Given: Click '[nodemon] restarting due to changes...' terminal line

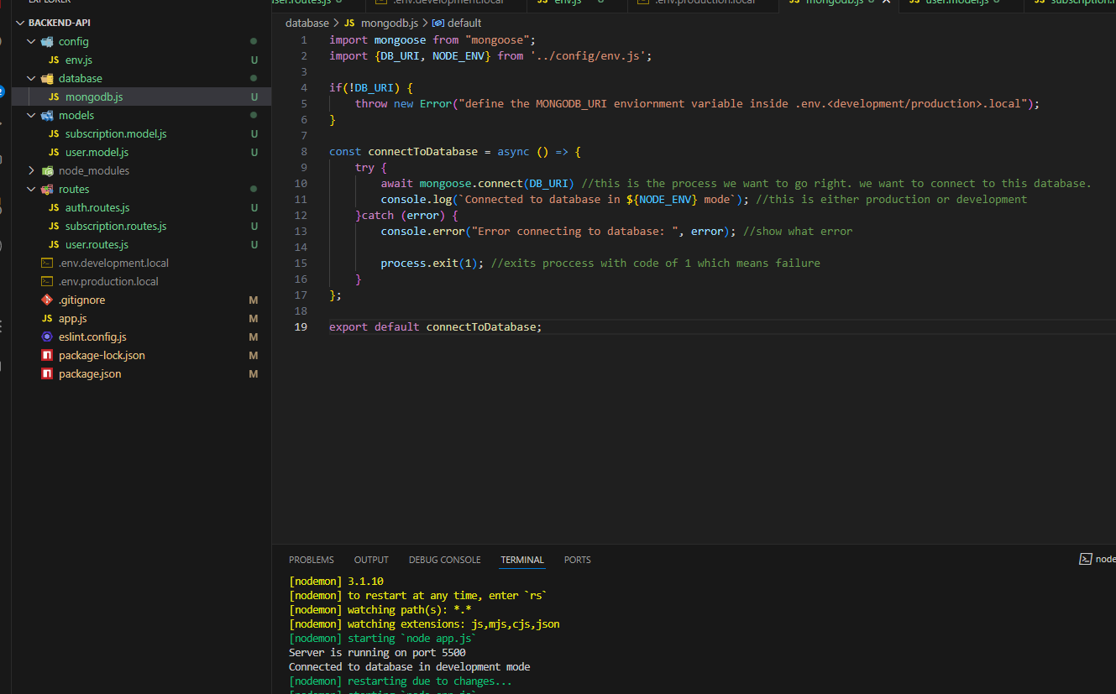Looking at the screenshot, I should (x=401, y=681).
